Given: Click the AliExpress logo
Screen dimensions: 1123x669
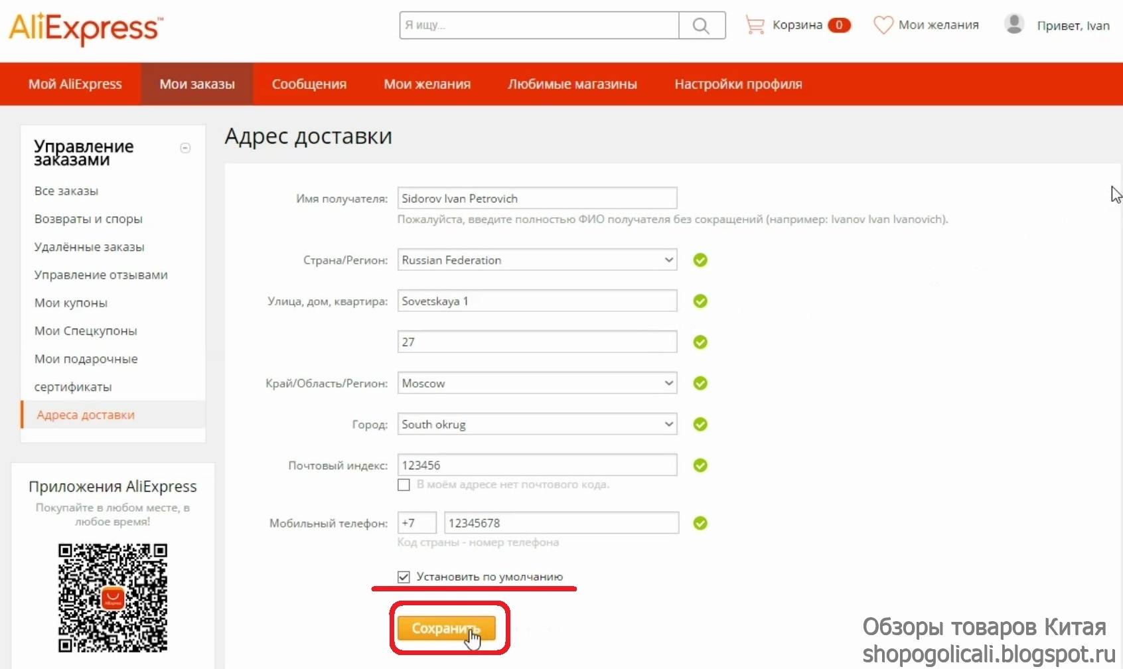Looking at the screenshot, I should 85,29.
